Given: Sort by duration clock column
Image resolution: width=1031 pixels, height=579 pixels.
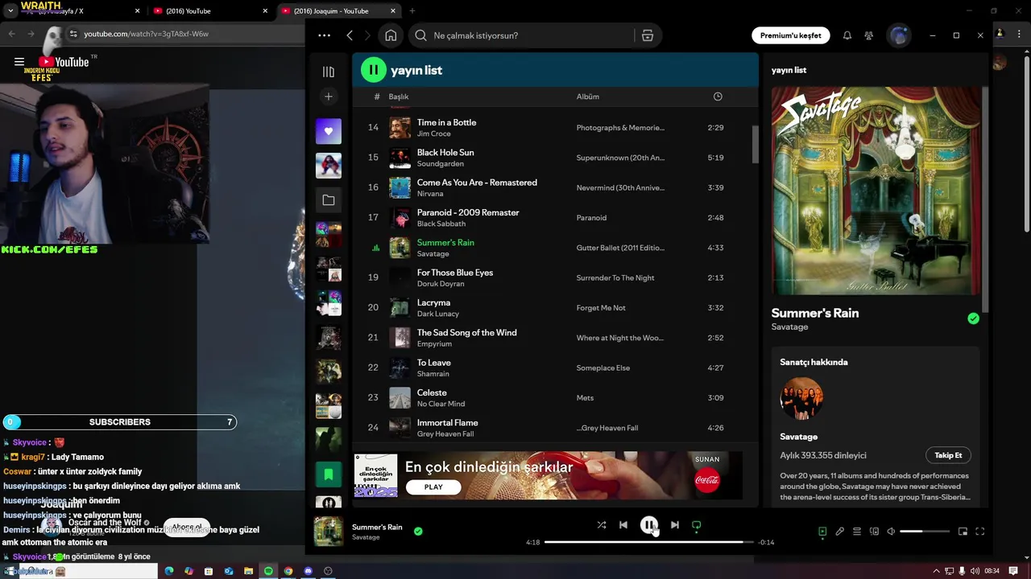Looking at the screenshot, I should pos(718,96).
